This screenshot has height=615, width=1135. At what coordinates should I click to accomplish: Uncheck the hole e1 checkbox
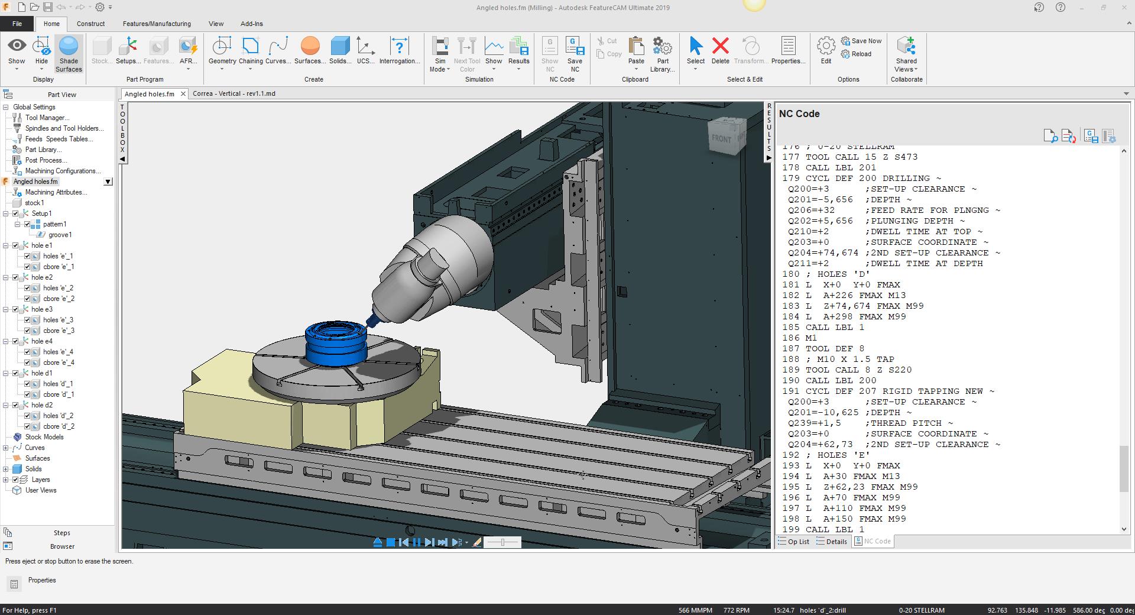16,245
